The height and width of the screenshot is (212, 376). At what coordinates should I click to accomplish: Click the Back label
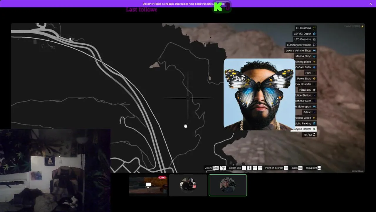click(x=295, y=168)
